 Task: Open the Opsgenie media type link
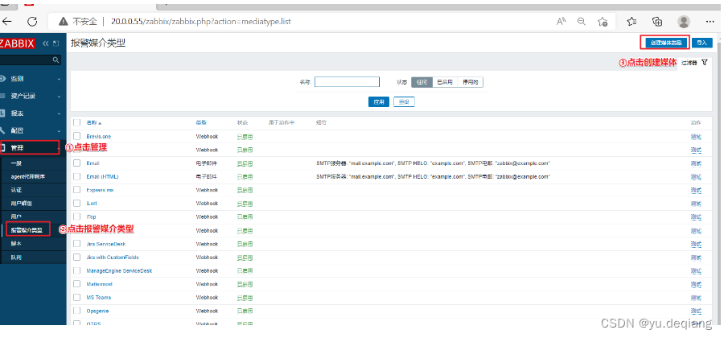click(x=97, y=311)
